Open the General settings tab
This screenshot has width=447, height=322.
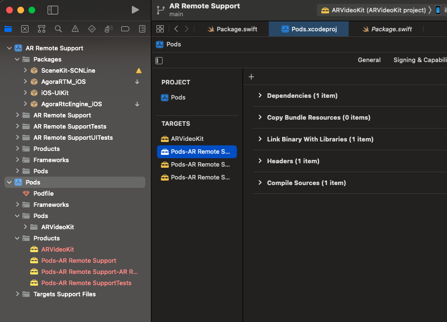(x=369, y=60)
